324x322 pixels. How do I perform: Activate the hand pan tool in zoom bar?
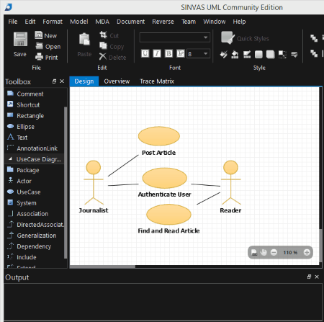pos(264,252)
